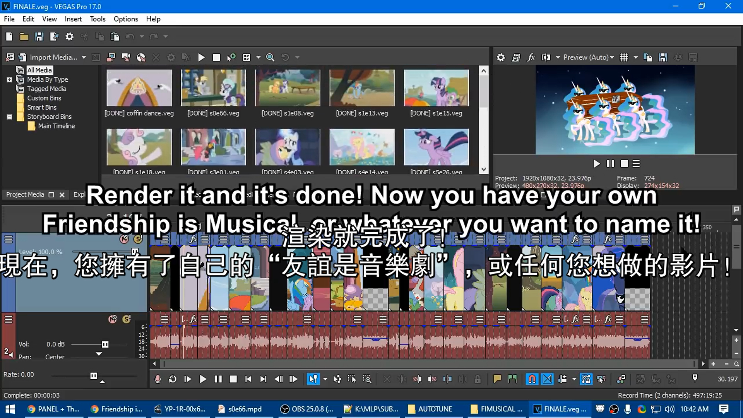Open the Tools menu
This screenshot has width=743, height=418.
click(98, 19)
